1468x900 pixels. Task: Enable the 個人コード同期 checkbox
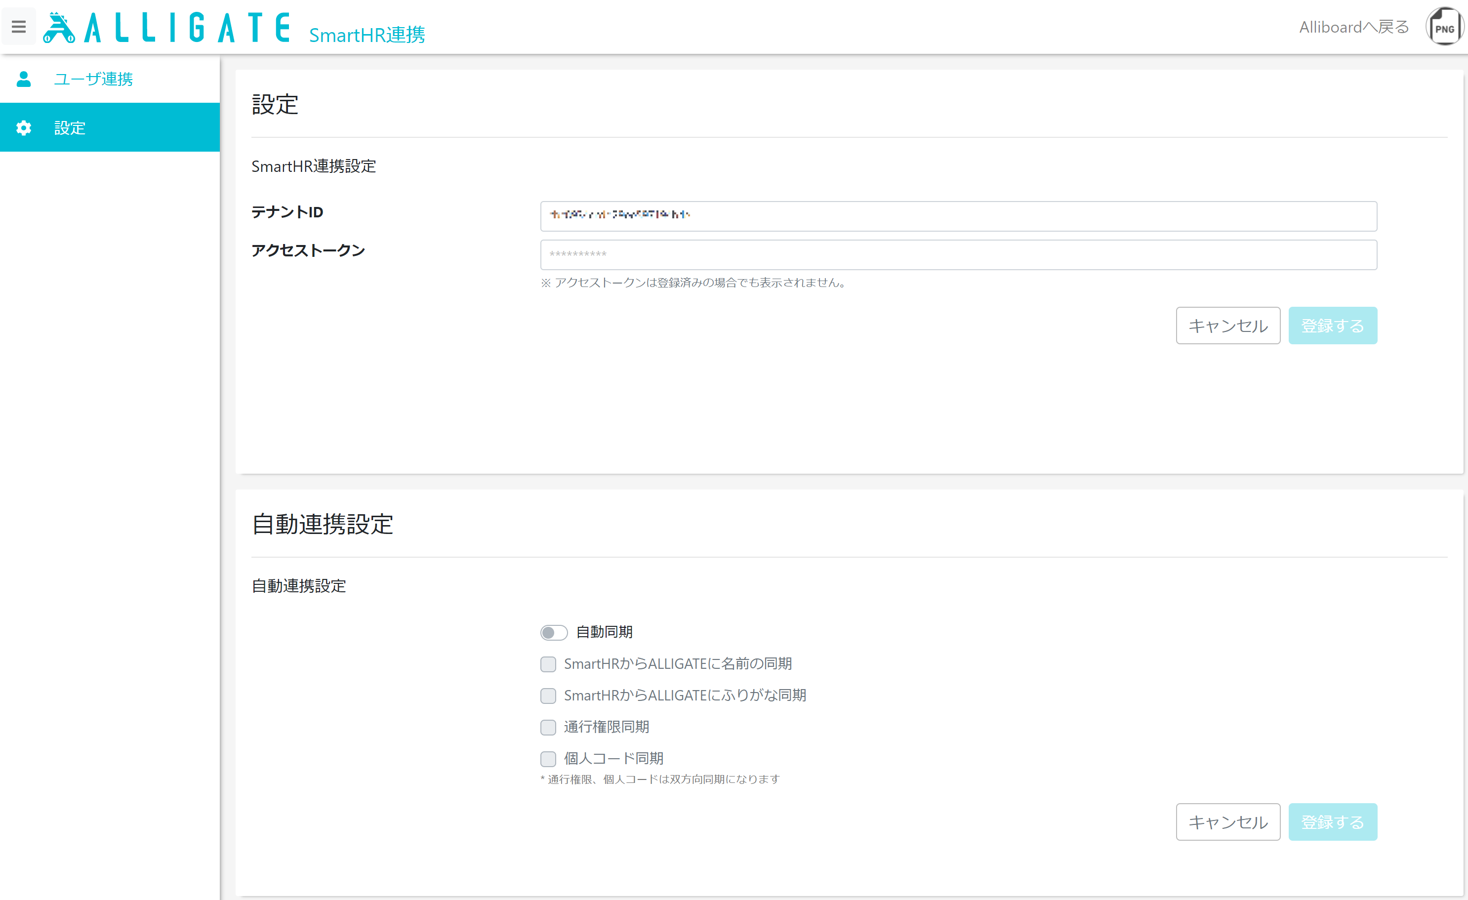(x=548, y=758)
